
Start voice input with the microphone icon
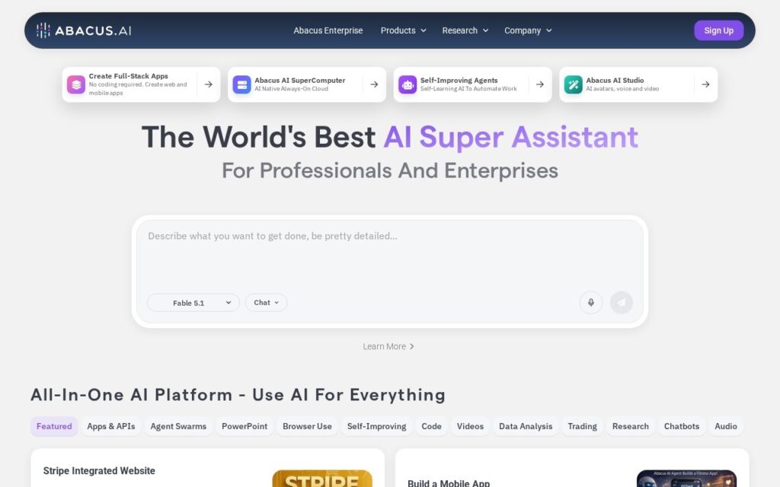(x=591, y=303)
